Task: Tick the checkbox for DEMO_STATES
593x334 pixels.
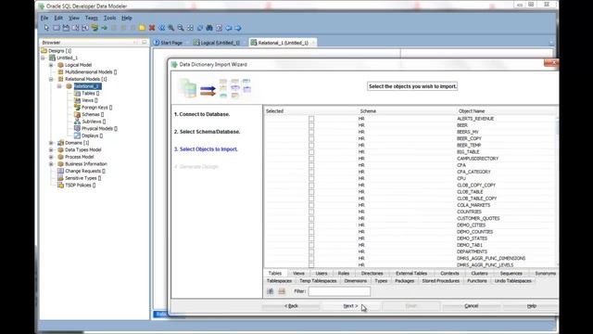Action: pos(311,238)
